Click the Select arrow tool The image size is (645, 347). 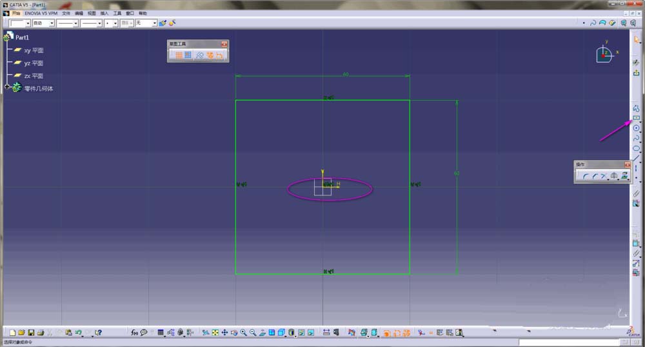point(637,40)
